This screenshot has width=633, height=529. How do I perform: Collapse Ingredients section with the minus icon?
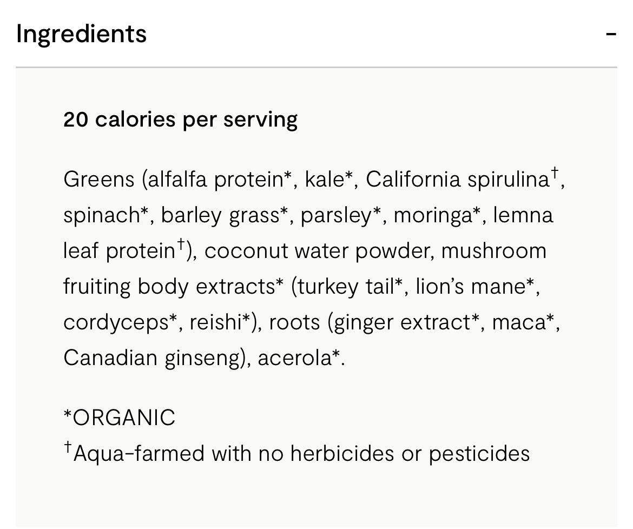(611, 34)
